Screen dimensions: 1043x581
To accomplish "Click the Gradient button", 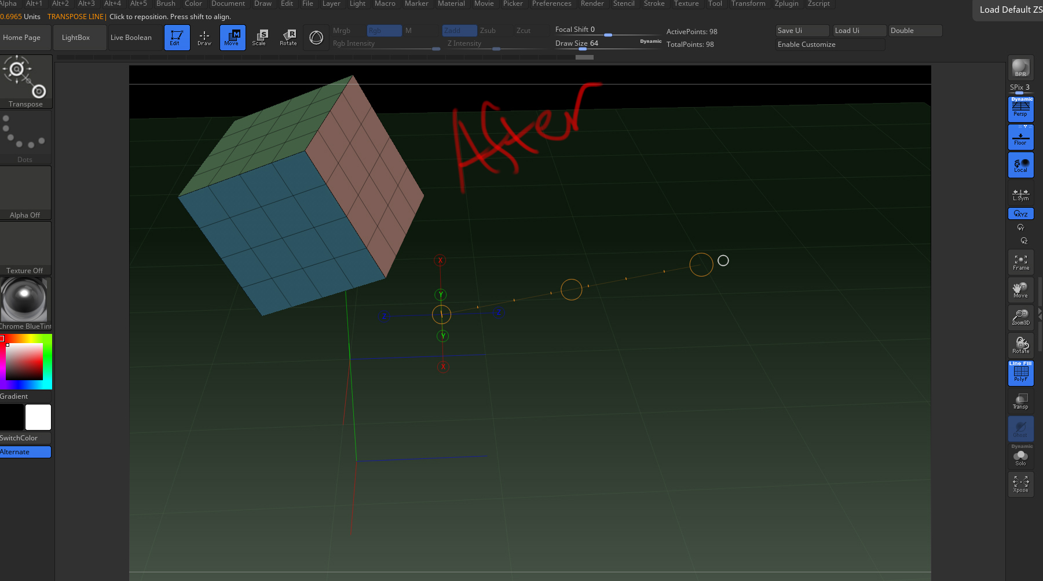I will (x=25, y=396).
